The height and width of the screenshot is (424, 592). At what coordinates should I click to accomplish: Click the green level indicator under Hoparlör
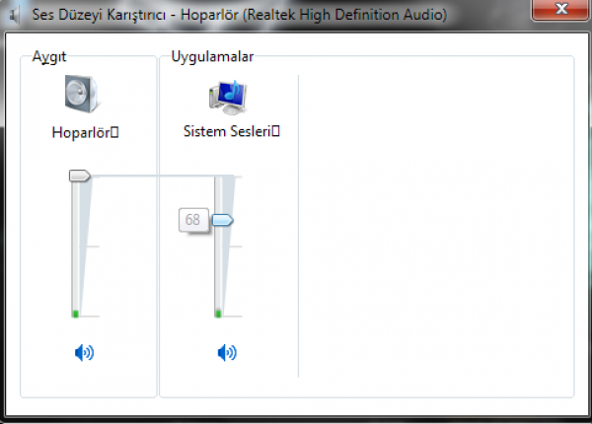(x=76, y=314)
